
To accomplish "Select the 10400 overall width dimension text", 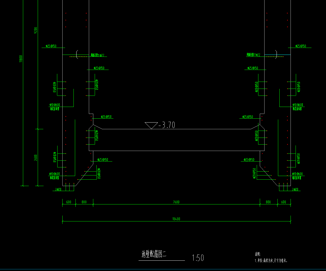I will [x=176, y=219].
